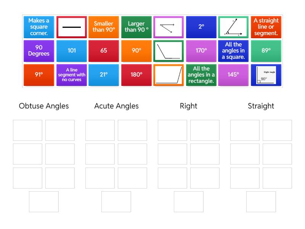Click the '91°' tile

pyautogui.click(x=39, y=75)
